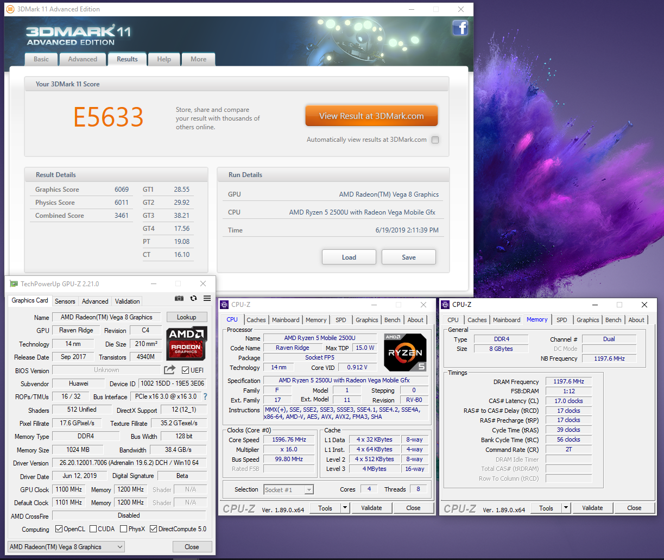The height and width of the screenshot is (560, 664).
Task: Click the Core Speed value in CPU-Z
Action: point(289,439)
